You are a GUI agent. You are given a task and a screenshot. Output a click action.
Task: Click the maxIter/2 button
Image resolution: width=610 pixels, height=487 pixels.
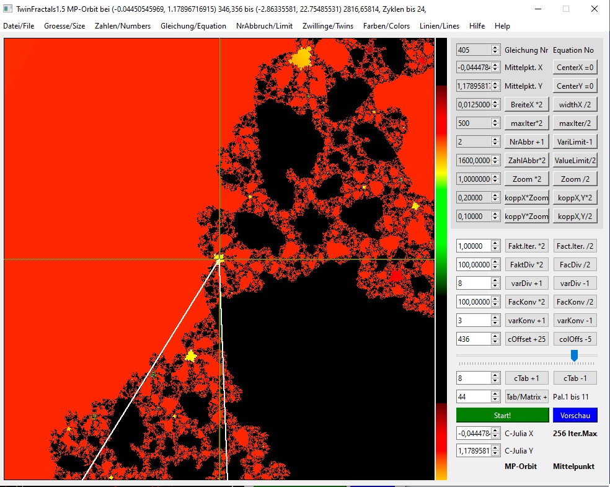(x=575, y=123)
